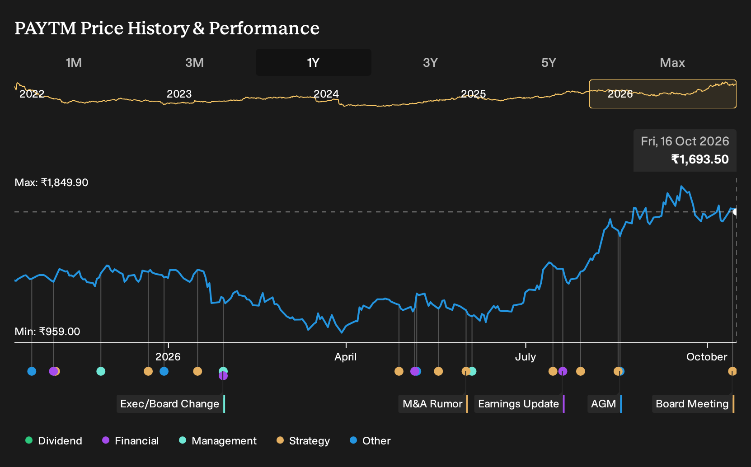Click the ₹1,693.50 price tooltip
Screen dimensions: 751x467
pyautogui.click(x=685, y=150)
